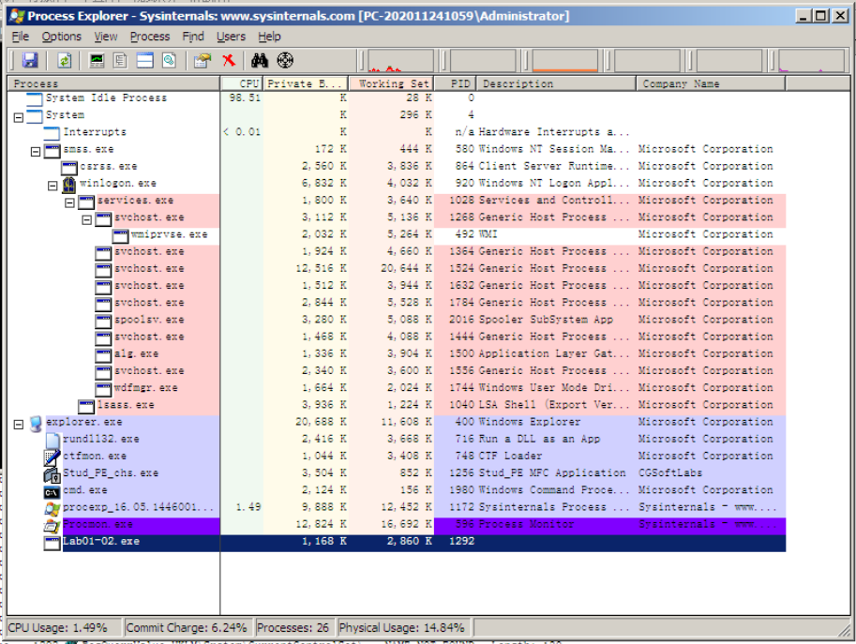Collapse the services.exe tree node
Image resolution: width=856 pixels, height=644 pixels.
click(69, 202)
